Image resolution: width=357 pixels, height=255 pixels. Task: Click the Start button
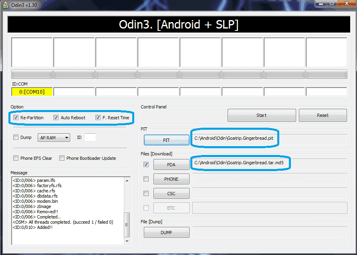[x=262, y=115]
